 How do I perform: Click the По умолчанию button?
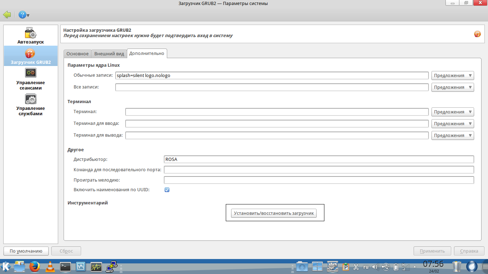[26, 251]
